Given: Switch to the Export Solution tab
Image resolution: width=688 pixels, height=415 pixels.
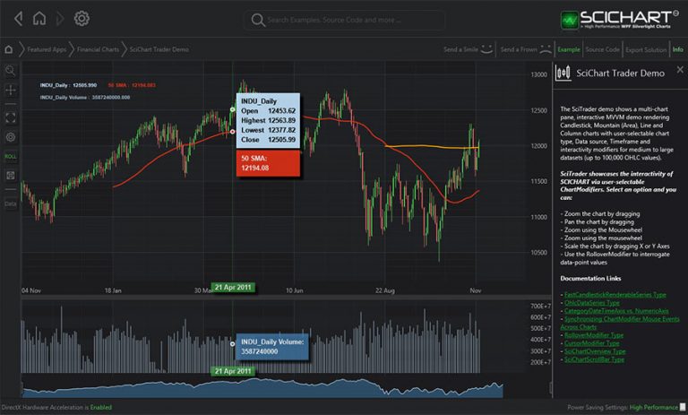Looking at the screenshot, I should point(646,49).
